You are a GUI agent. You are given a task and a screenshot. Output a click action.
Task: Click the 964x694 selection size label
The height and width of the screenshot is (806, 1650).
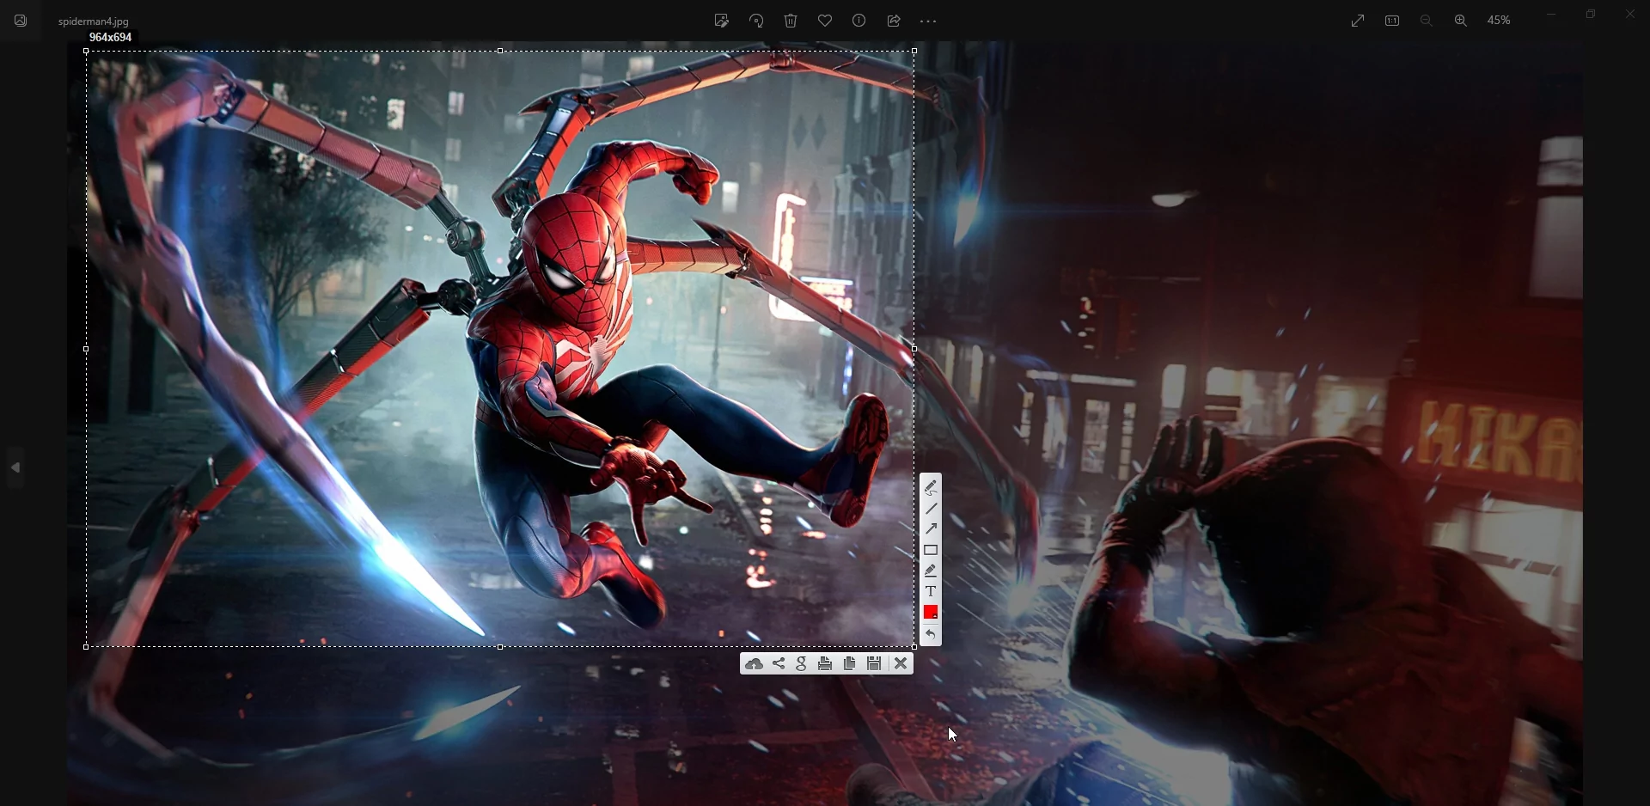tap(112, 39)
